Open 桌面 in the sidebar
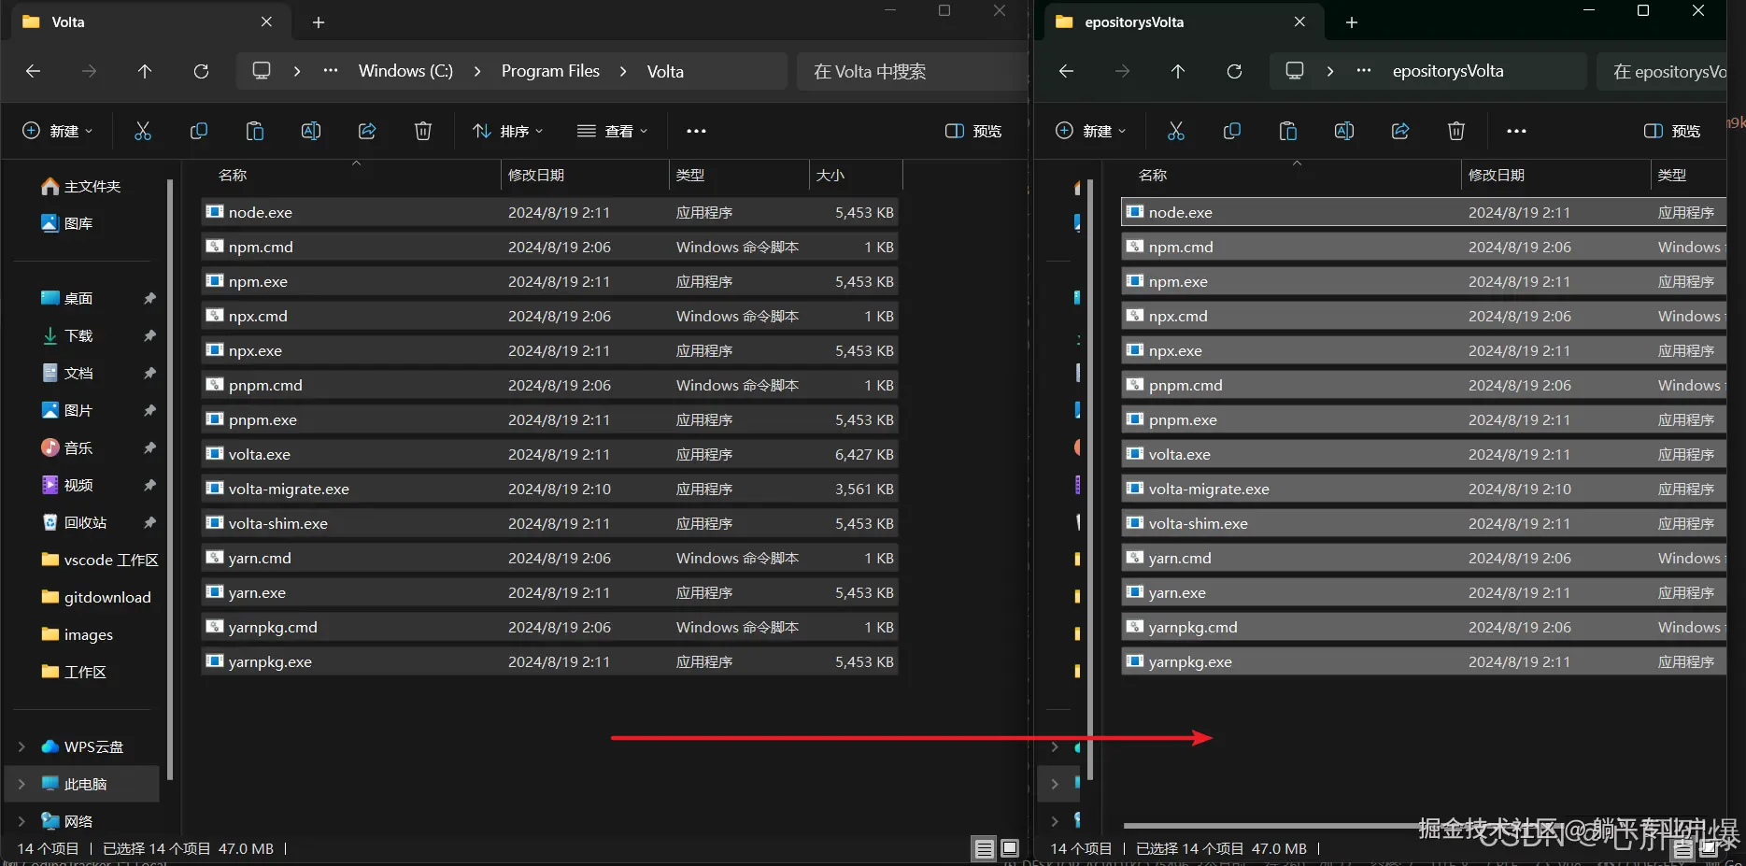This screenshot has height=866, width=1746. click(68, 299)
